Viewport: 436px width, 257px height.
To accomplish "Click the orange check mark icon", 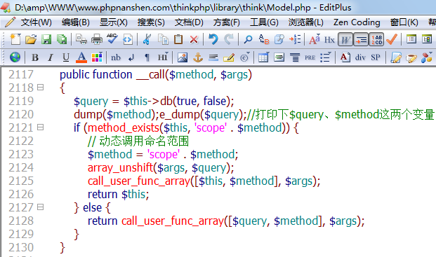I will (x=392, y=39).
